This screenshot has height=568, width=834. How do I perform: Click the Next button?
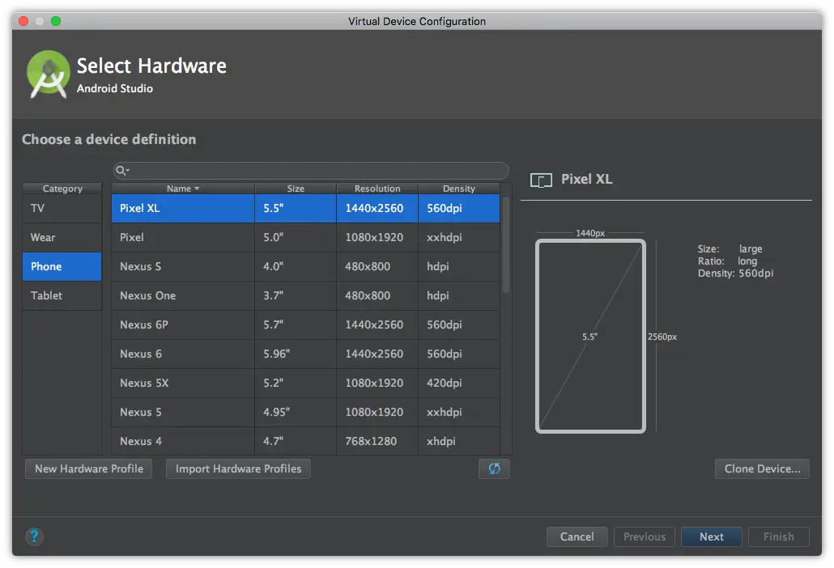pyautogui.click(x=712, y=536)
